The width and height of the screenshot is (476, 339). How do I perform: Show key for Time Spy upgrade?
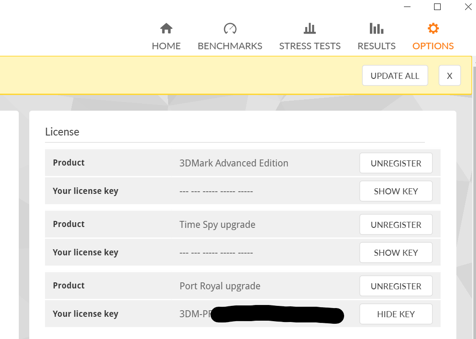click(396, 253)
